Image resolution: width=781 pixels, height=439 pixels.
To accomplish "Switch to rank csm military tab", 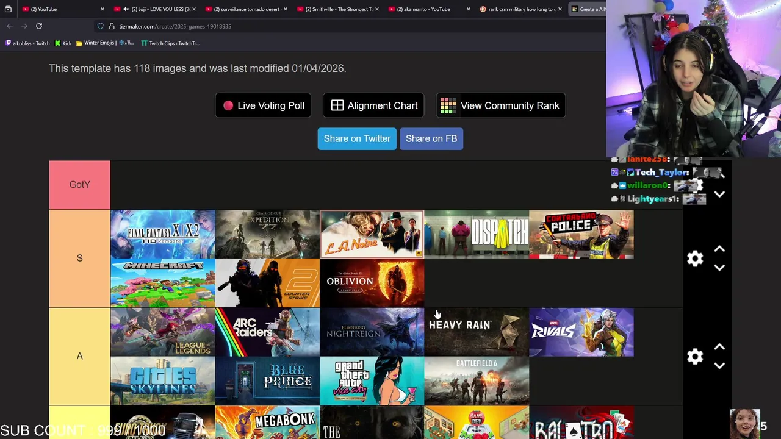I will (x=521, y=9).
